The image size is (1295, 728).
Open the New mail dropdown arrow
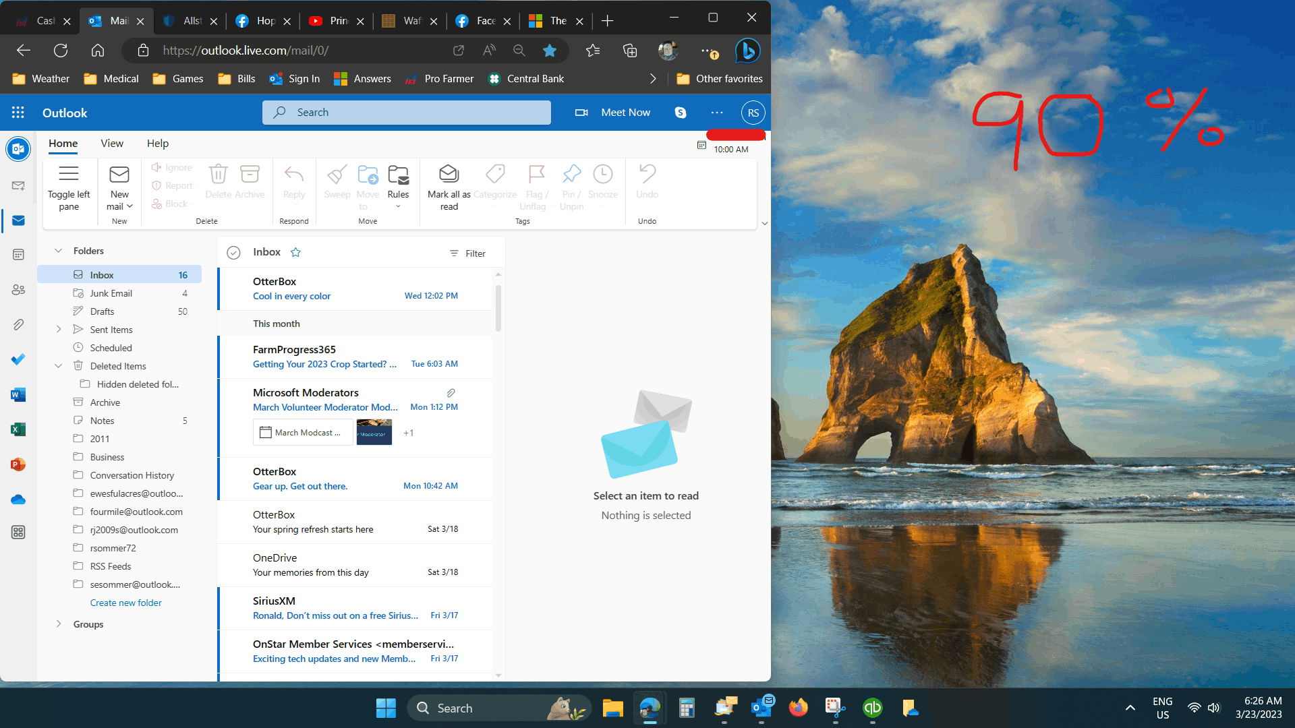[x=129, y=207]
